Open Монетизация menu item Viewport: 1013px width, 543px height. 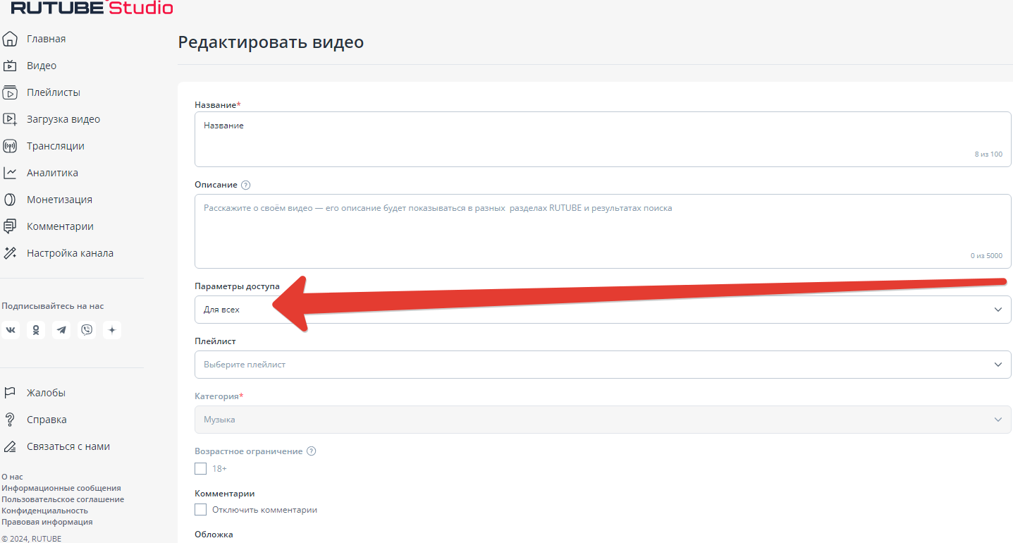pyautogui.click(x=59, y=200)
